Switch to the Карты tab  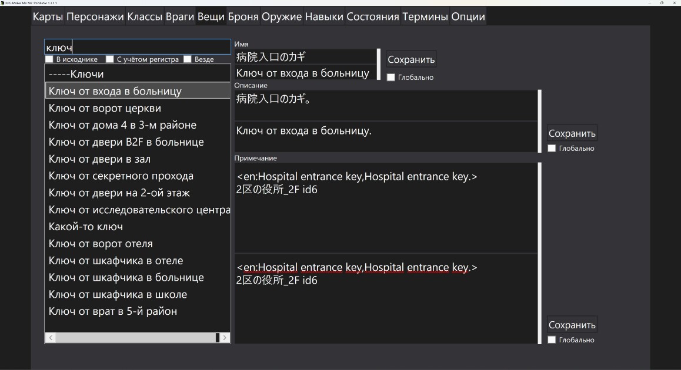click(x=48, y=16)
